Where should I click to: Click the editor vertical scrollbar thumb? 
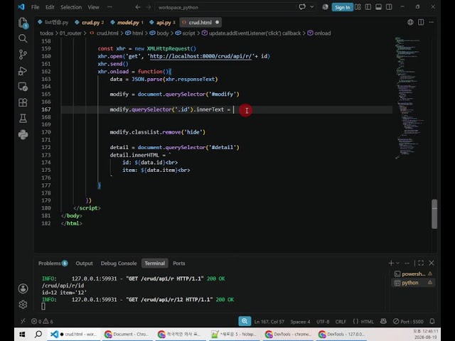pyautogui.click(x=434, y=214)
